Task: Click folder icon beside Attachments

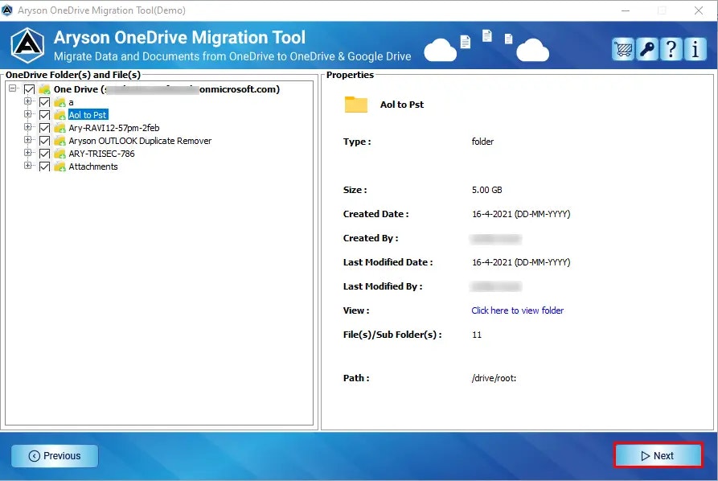Action: click(60, 166)
